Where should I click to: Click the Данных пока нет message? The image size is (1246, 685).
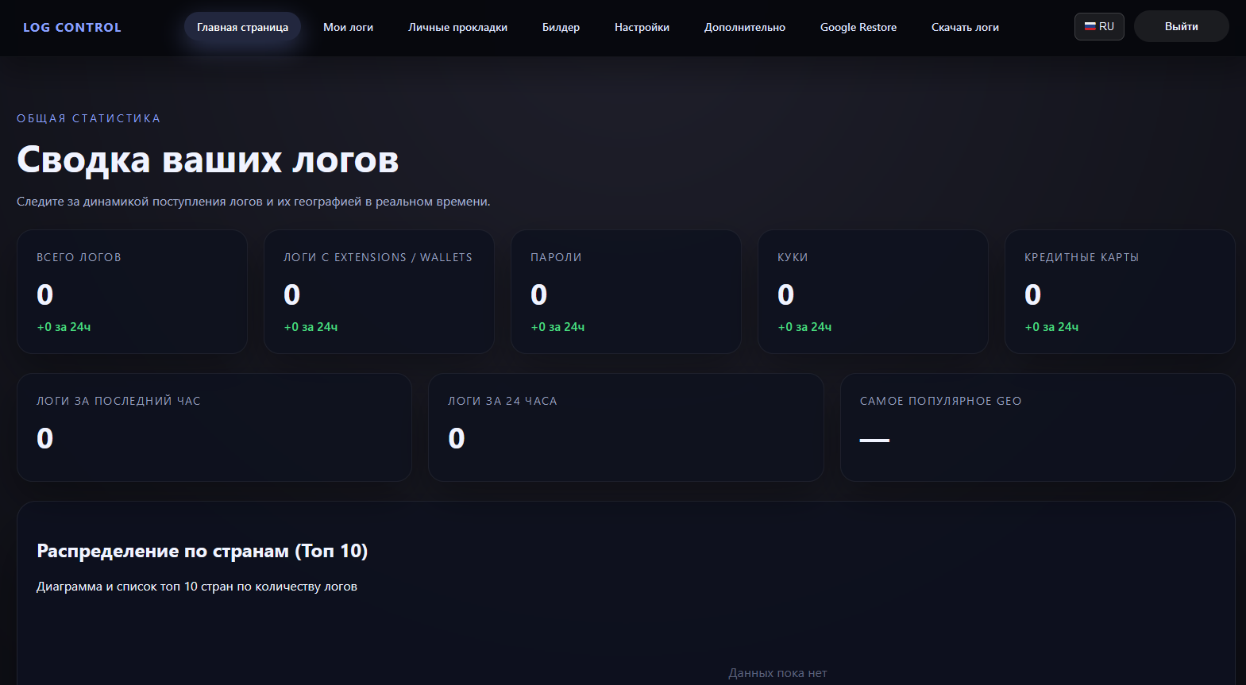[x=777, y=673]
